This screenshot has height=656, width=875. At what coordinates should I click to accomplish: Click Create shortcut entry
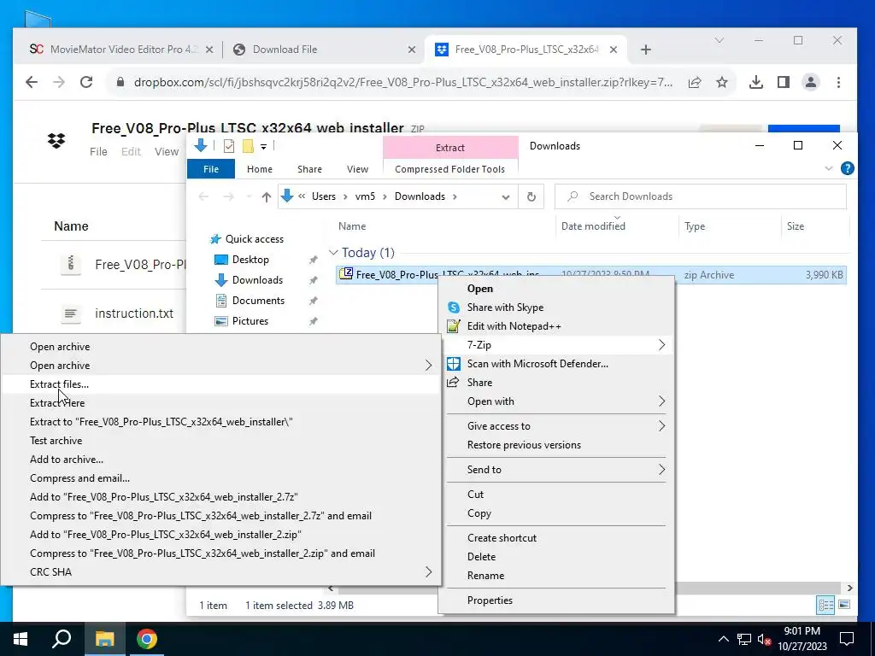(x=558, y=538)
